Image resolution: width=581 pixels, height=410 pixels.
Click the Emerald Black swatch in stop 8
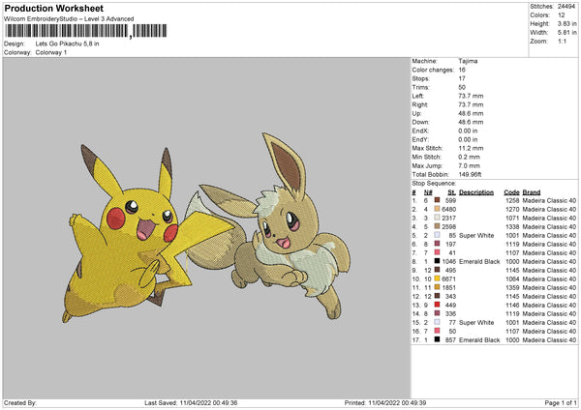pyautogui.click(x=438, y=261)
